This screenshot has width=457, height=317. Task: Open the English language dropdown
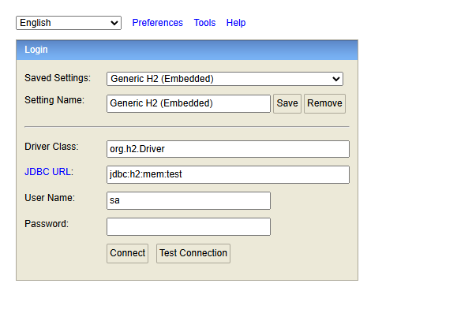(x=69, y=23)
